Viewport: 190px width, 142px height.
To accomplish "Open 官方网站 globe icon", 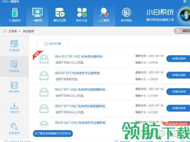I will click(x=126, y=12).
